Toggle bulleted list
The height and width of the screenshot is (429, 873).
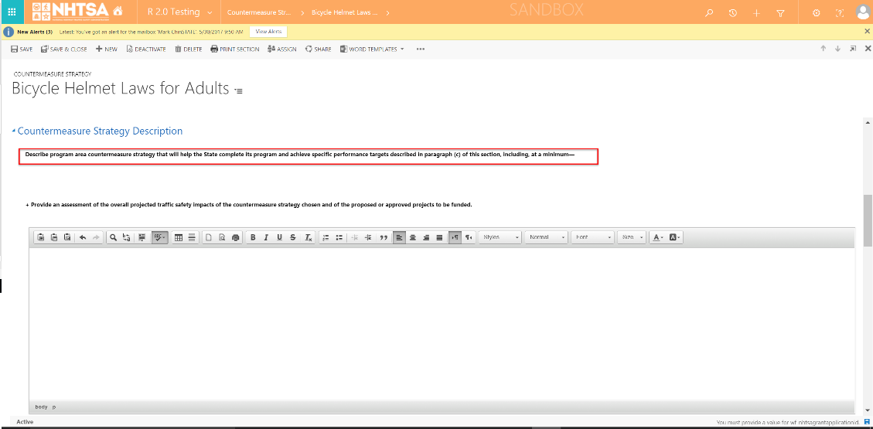pos(339,237)
